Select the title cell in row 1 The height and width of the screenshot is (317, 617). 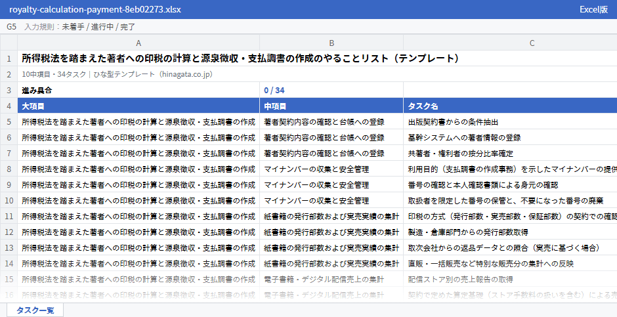(x=317, y=58)
